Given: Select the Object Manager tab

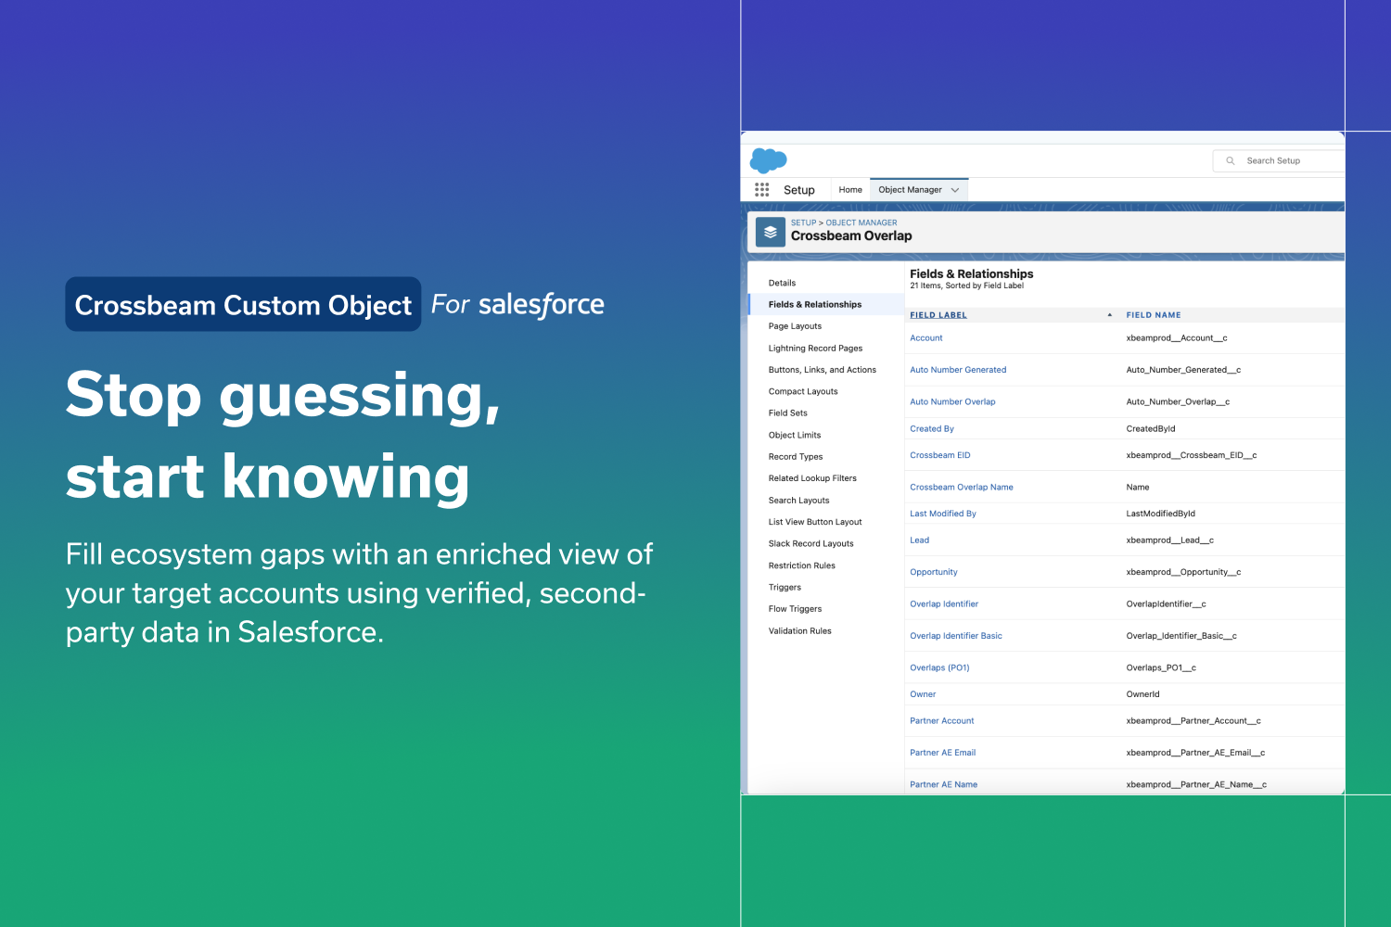Looking at the screenshot, I should tap(910, 190).
